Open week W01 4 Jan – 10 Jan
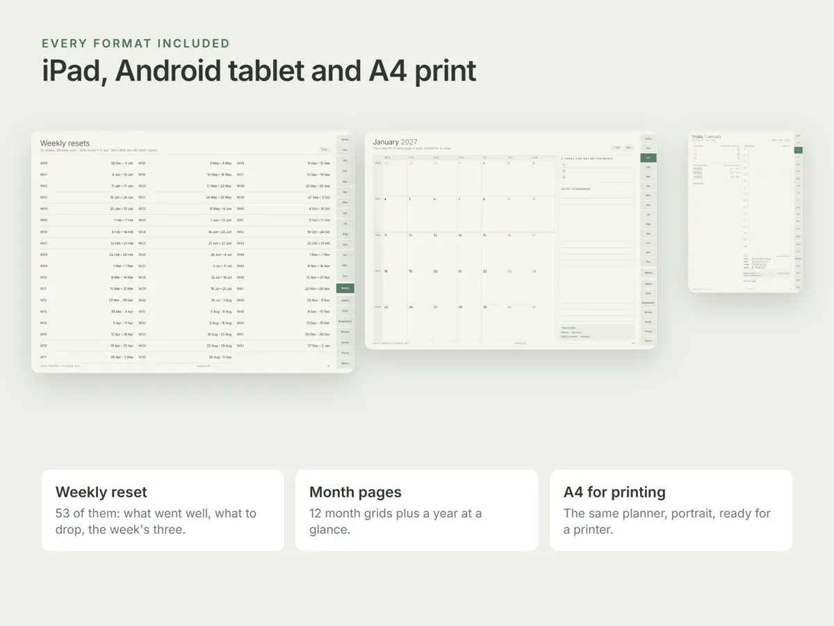Image resolution: width=834 pixels, height=626 pixels. coord(86,175)
